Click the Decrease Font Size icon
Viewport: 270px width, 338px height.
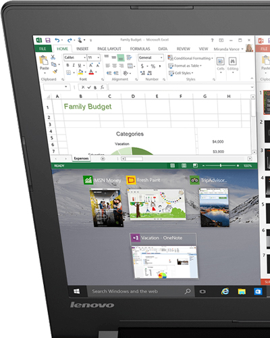98,66
